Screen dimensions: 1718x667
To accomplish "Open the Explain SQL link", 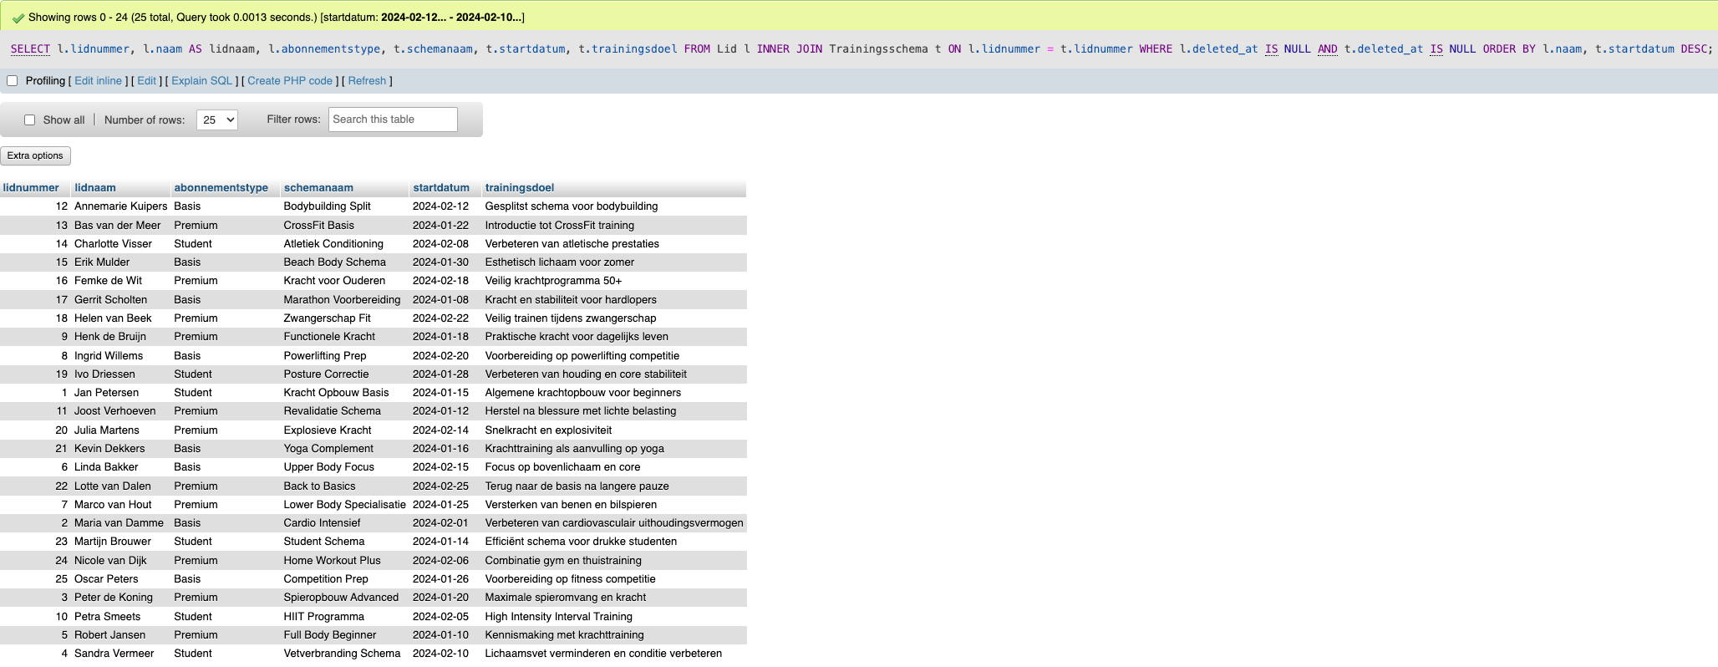I will coord(202,81).
